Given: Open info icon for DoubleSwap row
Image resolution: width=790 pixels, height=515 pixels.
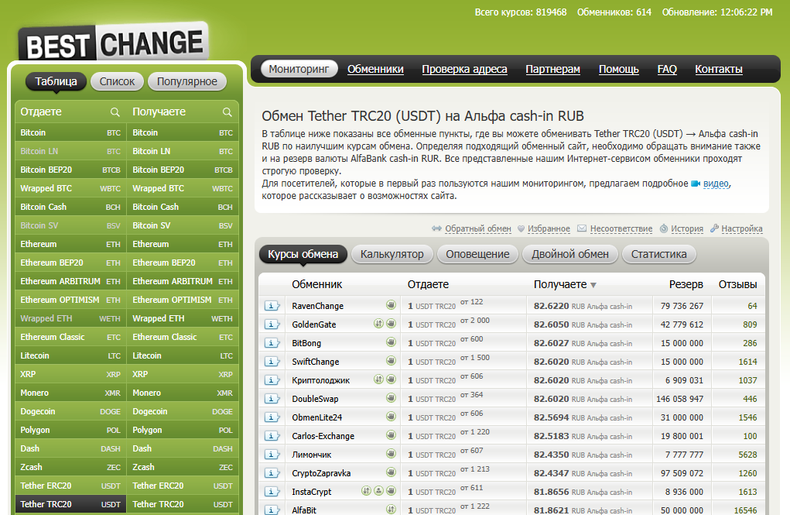Looking at the screenshot, I should 272,399.
